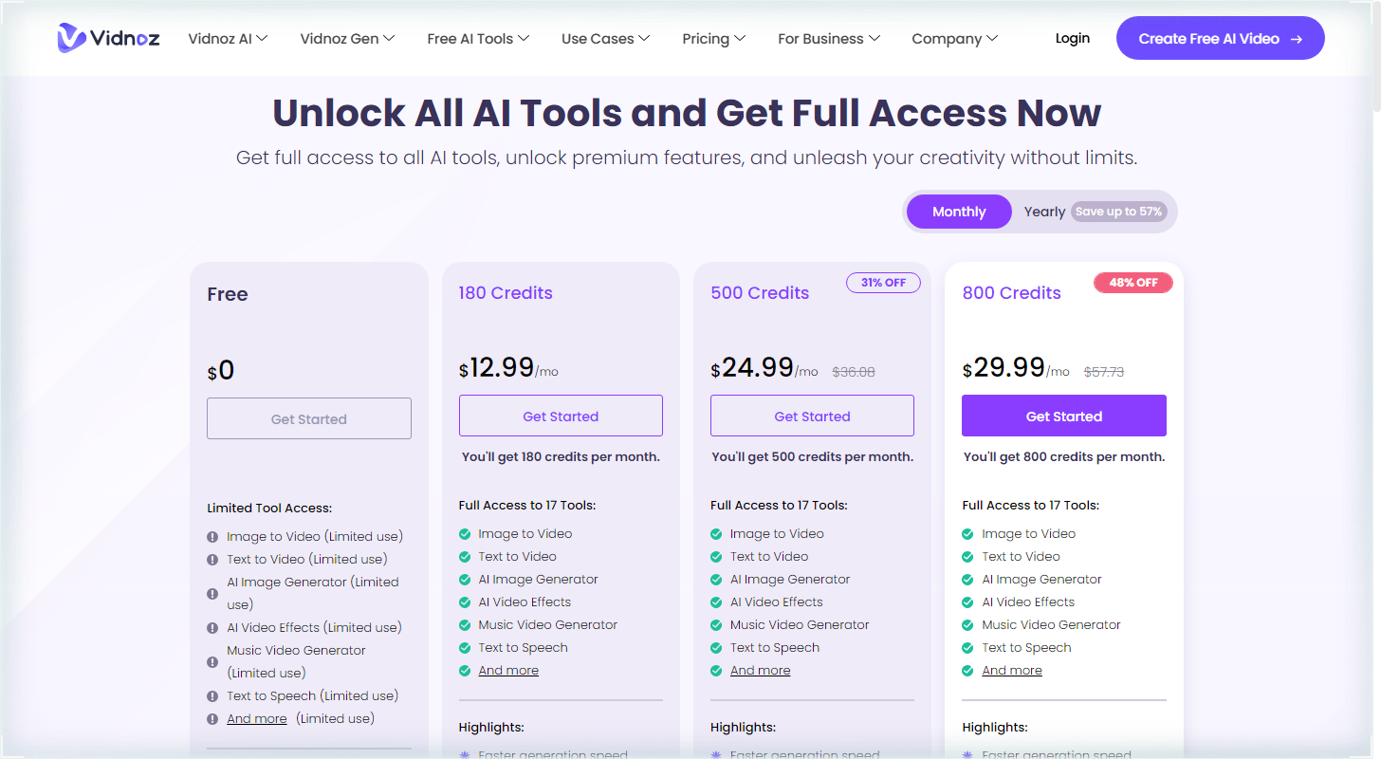
Task: Open And more link in 500 Credits plan
Action: click(760, 670)
